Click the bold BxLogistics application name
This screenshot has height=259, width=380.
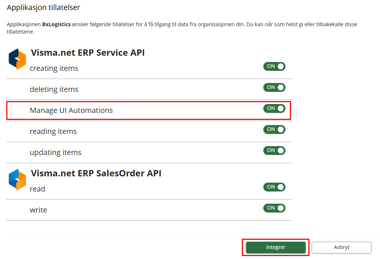click(x=56, y=25)
